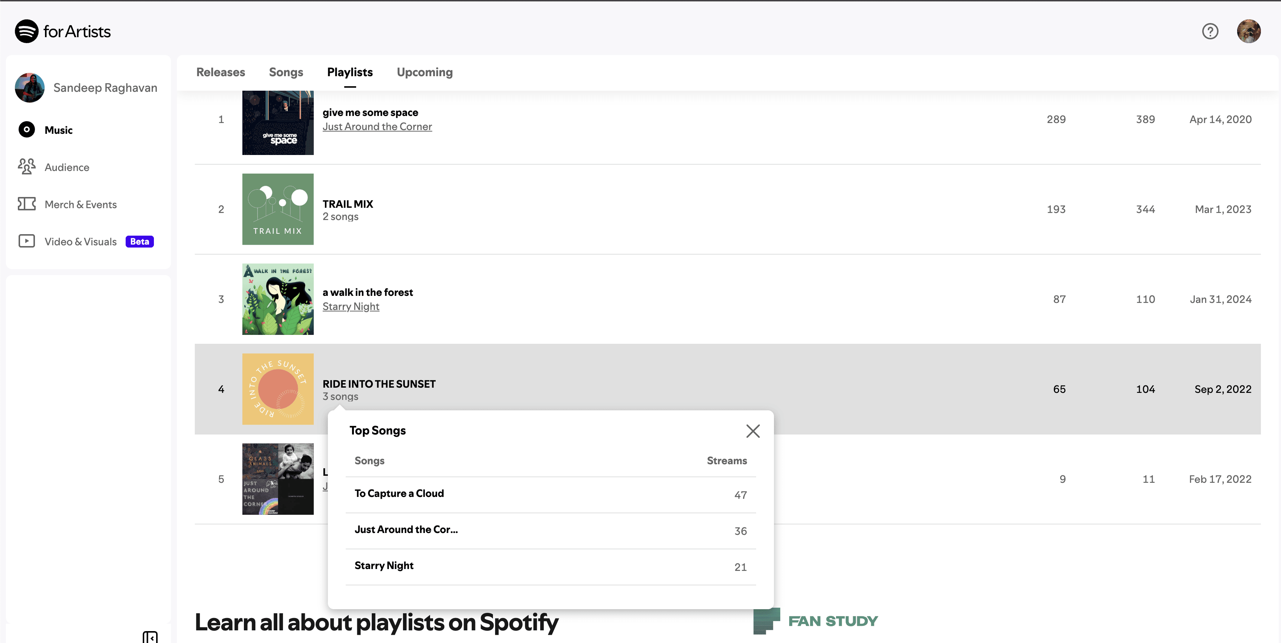Image resolution: width=1281 pixels, height=643 pixels.
Task: Open user profile avatar menu
Action: click(1248, 31)
